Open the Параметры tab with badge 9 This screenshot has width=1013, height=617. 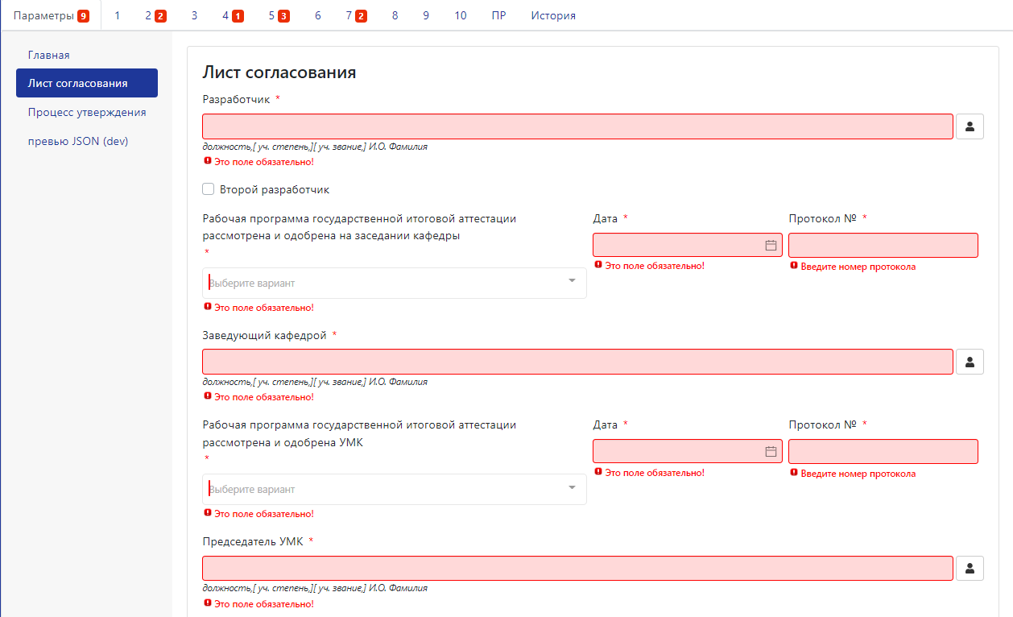[x=52, y=15]
